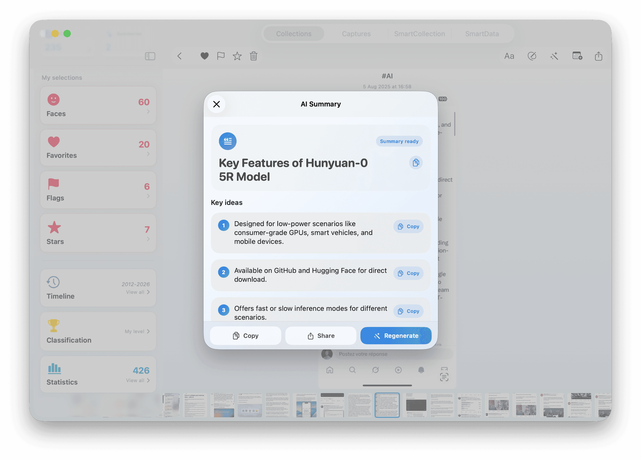The height and width of the screenshot is (460, 641).
Task: Toggle the sidebar panel icon
Action: tap(150, 56)
